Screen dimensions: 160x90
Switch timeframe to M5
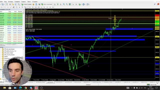[33, 7]
